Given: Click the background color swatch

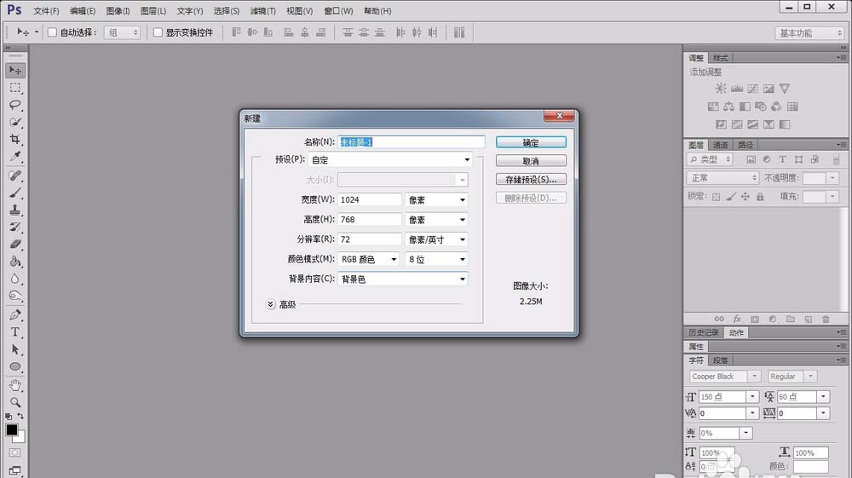Looking at the screenshot, I should coord(20,438).
